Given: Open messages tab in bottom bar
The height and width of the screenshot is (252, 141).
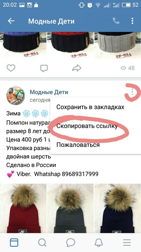Looking at the screenshot, I should 71,242.
